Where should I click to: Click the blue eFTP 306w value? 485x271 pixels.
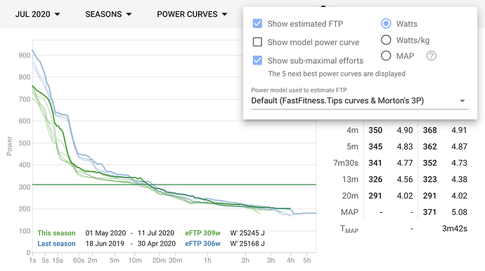pyautogui.click(x=202, y=244)
